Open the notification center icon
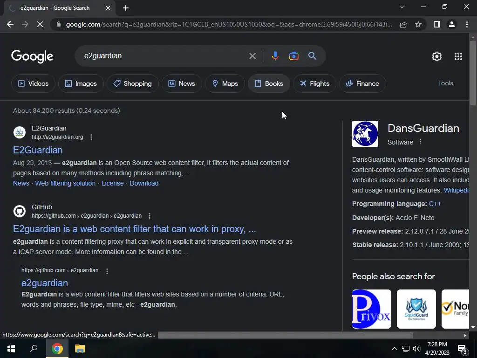This screenshot has height=358, width=477. point(463,349)
